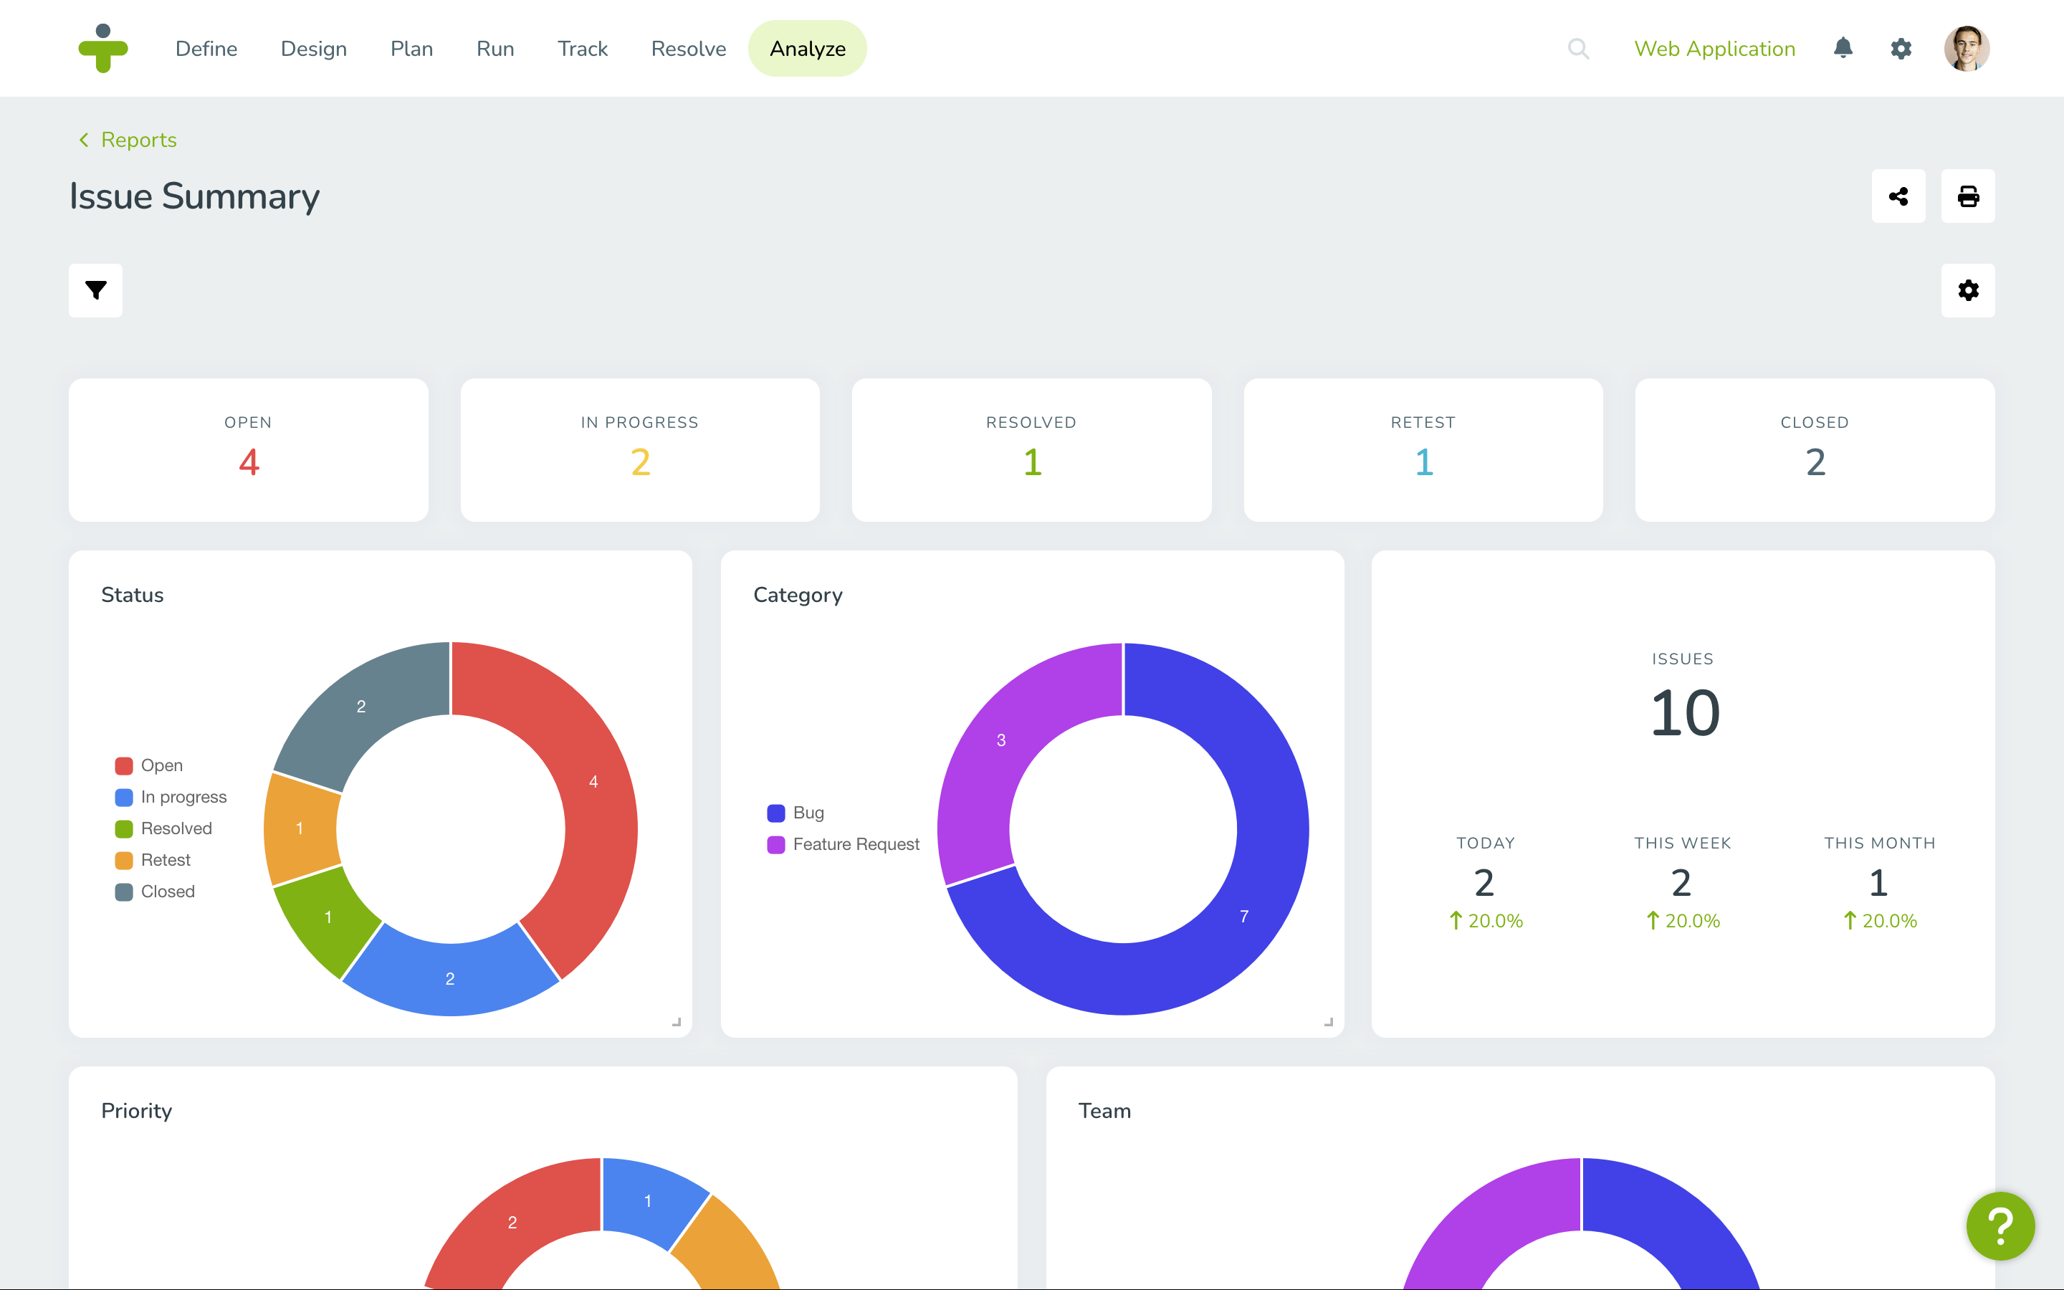Click the Closed count card
Image resolution: width=2064 pixels, height=1290 pixels.
coord(1814,449)
